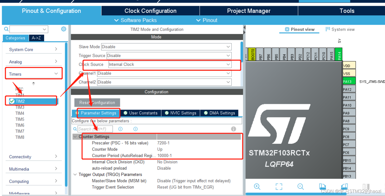Expand the Pinout dropdown menu
Viewport: 385px width, 196px height.
[207, 20]
